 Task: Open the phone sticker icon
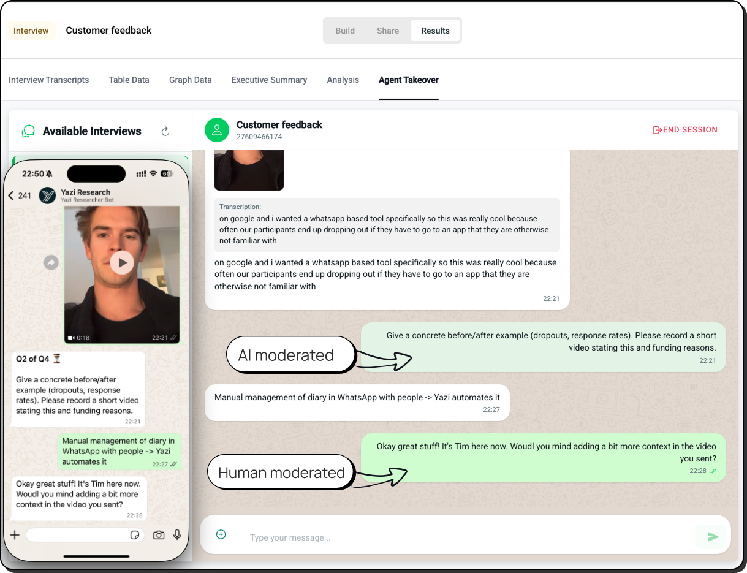pos(135,535)
